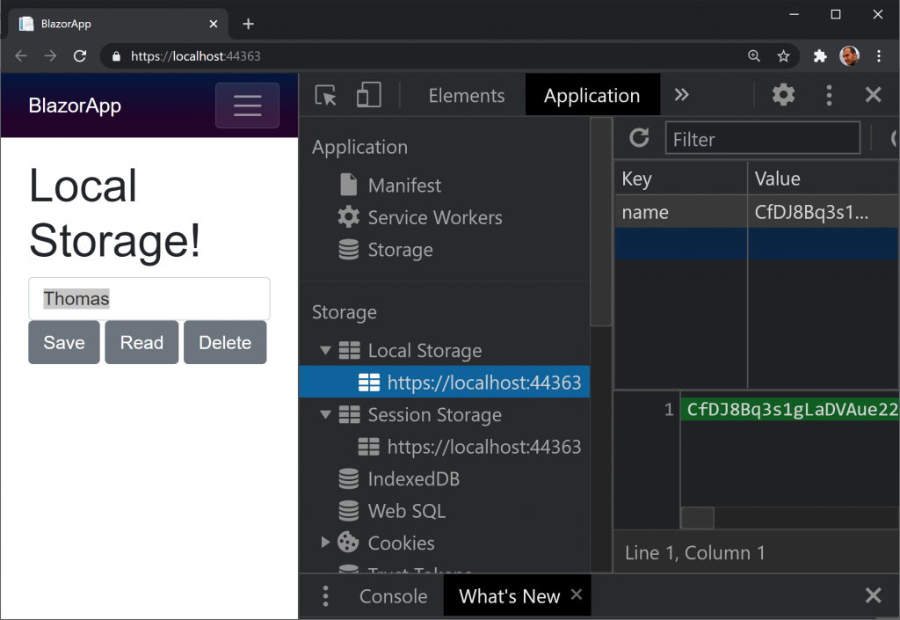Close the BlazorApp browser tab
Image resolution: width=900 pixels, height=620 pixels.
(x=214, y=24)
